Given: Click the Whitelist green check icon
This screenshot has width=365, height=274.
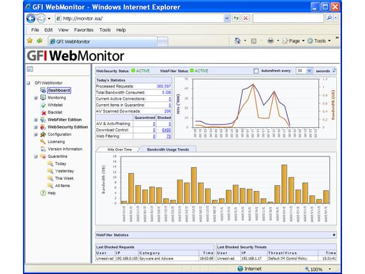Looking at the screenshot, I should coord(43,105).
